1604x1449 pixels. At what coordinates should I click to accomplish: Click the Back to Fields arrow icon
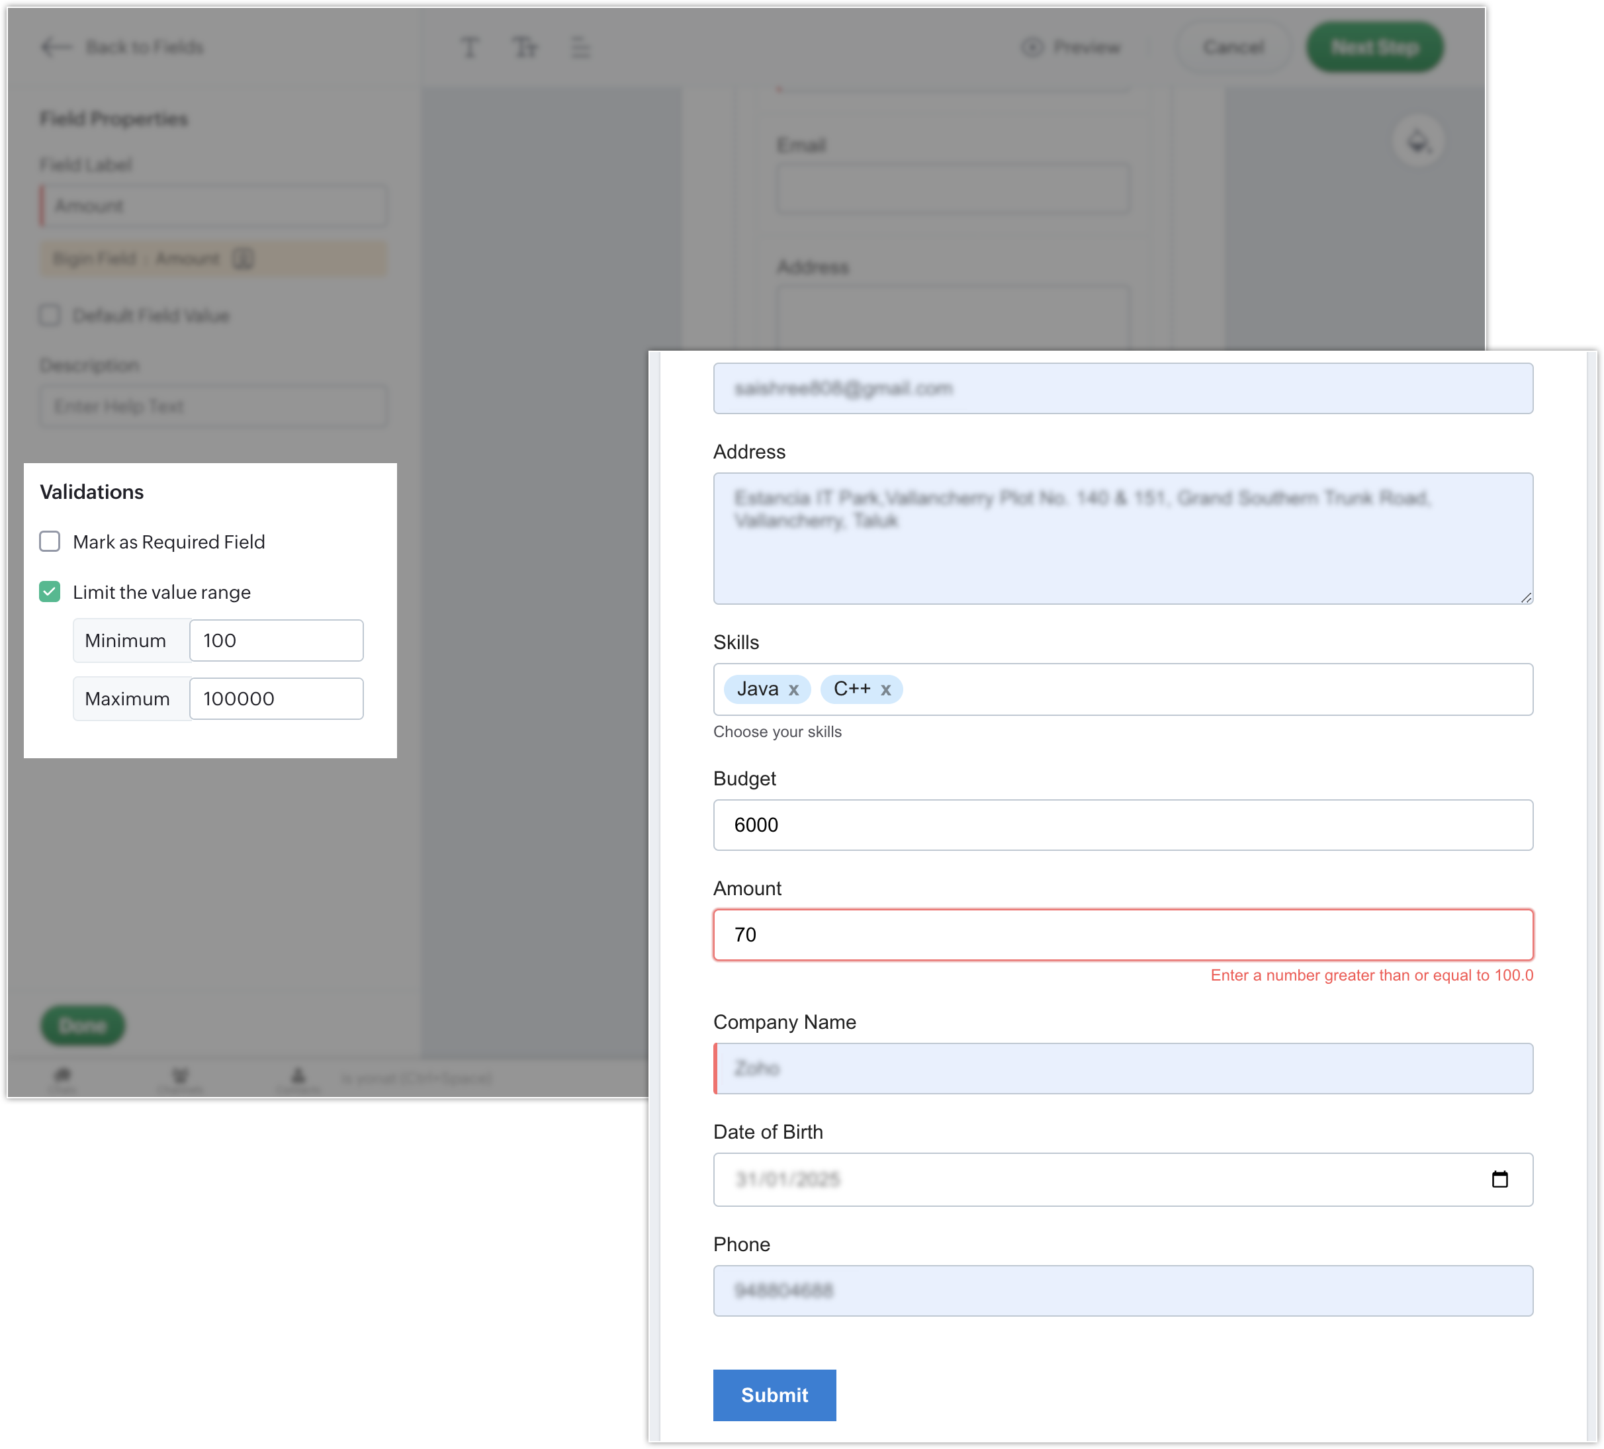[x=56, y=47]
